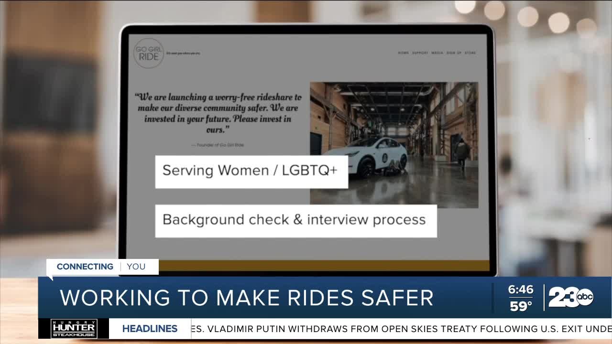
Task: Click the Headlines ticker label
Action: pyautogui.click(x=150, y=329)
